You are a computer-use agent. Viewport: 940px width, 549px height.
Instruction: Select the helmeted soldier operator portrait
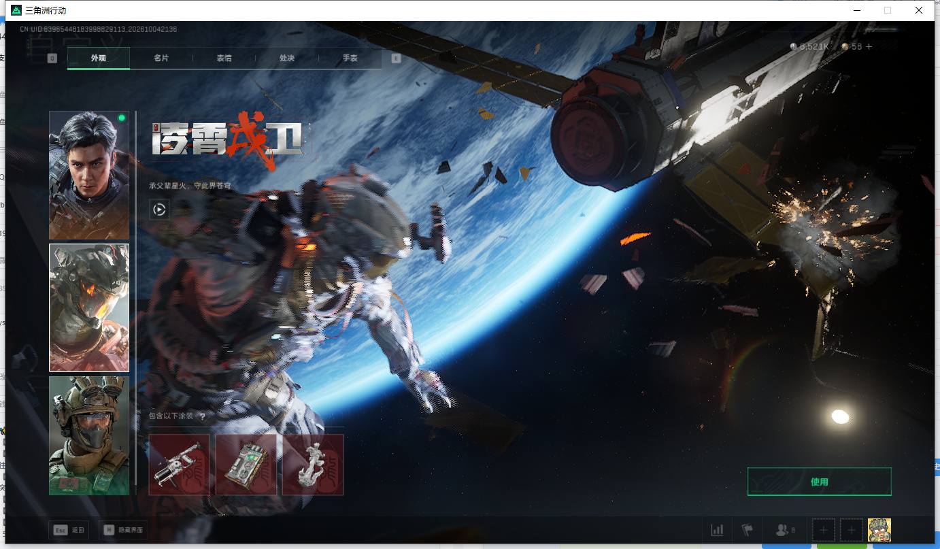pos(89,435)
